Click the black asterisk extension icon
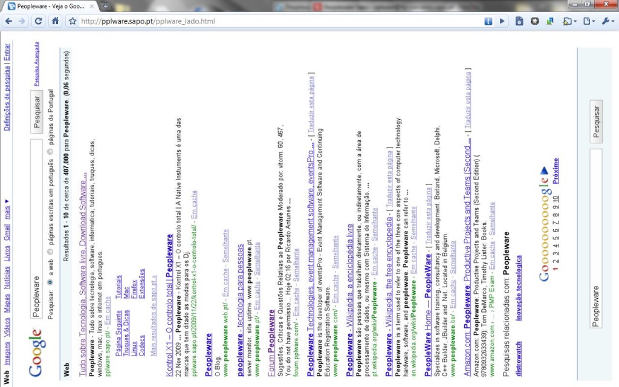 coord(534,21)
